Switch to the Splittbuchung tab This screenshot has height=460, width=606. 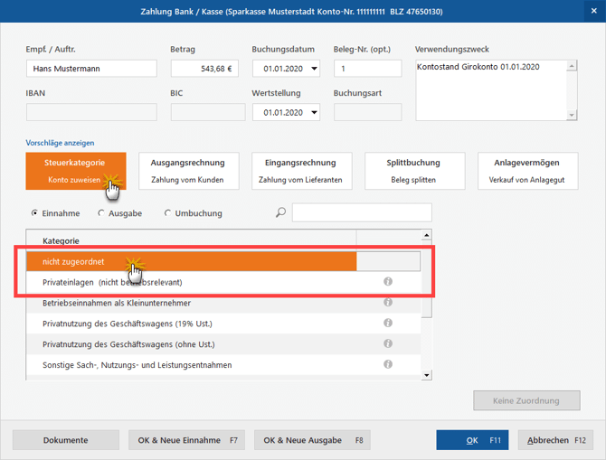(x=414, y=171)
